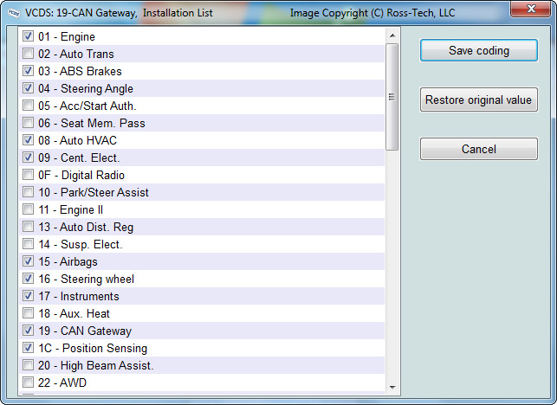557x405 pixels.
Task: Toggle the 16 - Steering wheel checkbox
Action: 28,279
